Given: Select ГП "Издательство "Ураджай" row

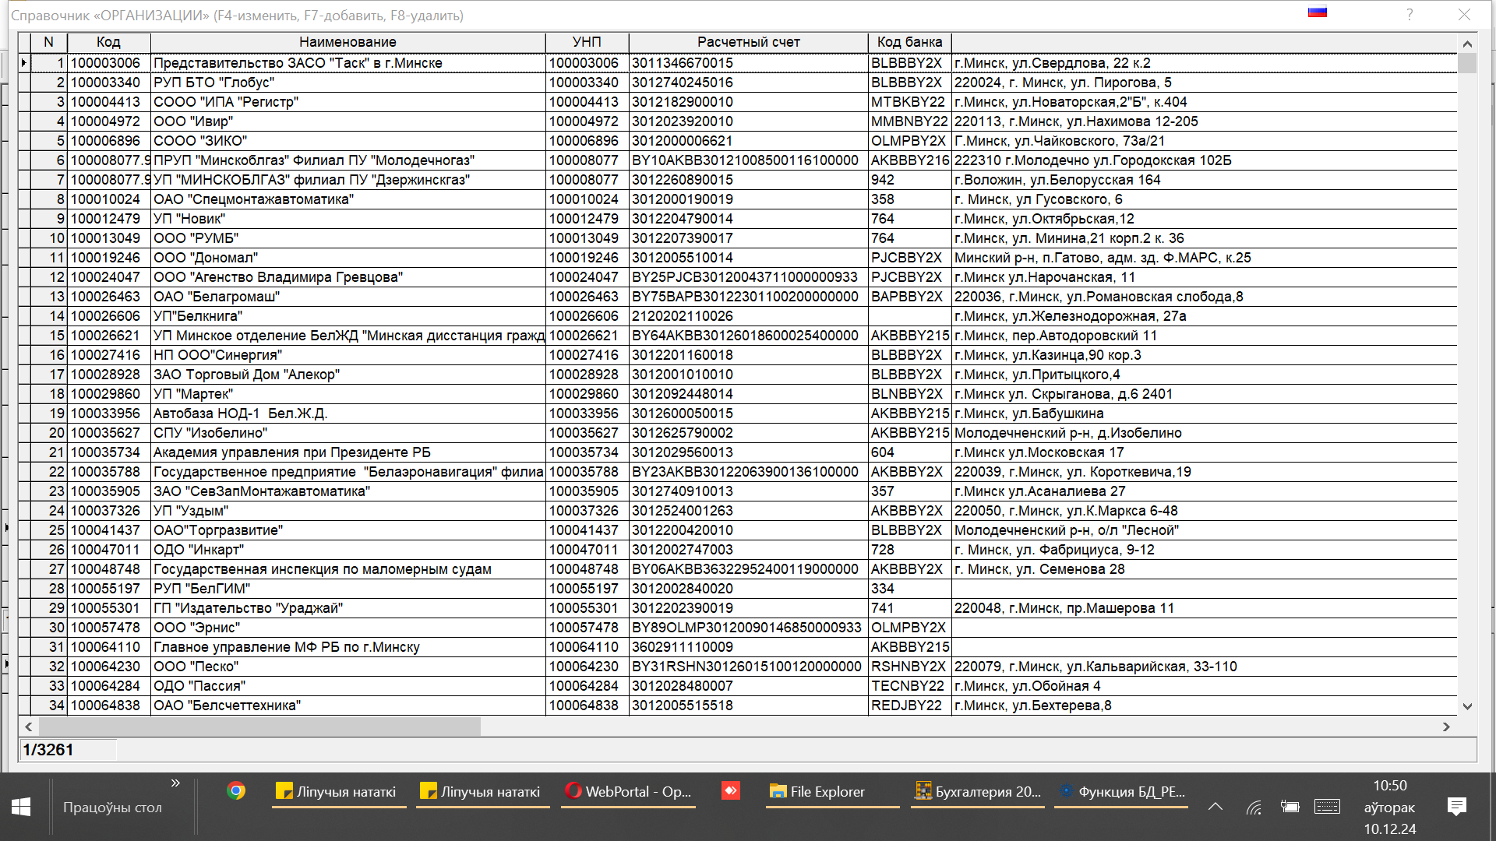Looking at the screenshot, I should point(737,608).
